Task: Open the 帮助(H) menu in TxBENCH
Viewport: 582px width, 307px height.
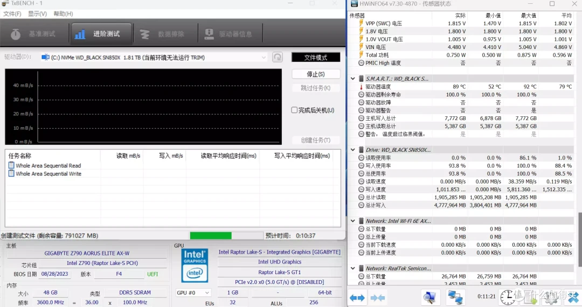Action: (x=63, y=13)
